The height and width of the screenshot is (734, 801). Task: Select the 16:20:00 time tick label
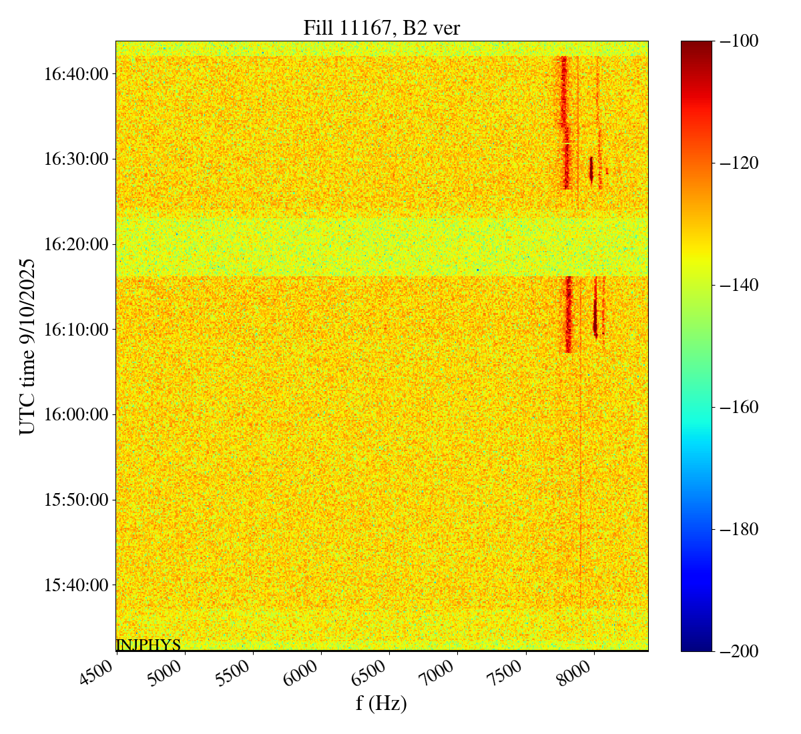(75, 244)
